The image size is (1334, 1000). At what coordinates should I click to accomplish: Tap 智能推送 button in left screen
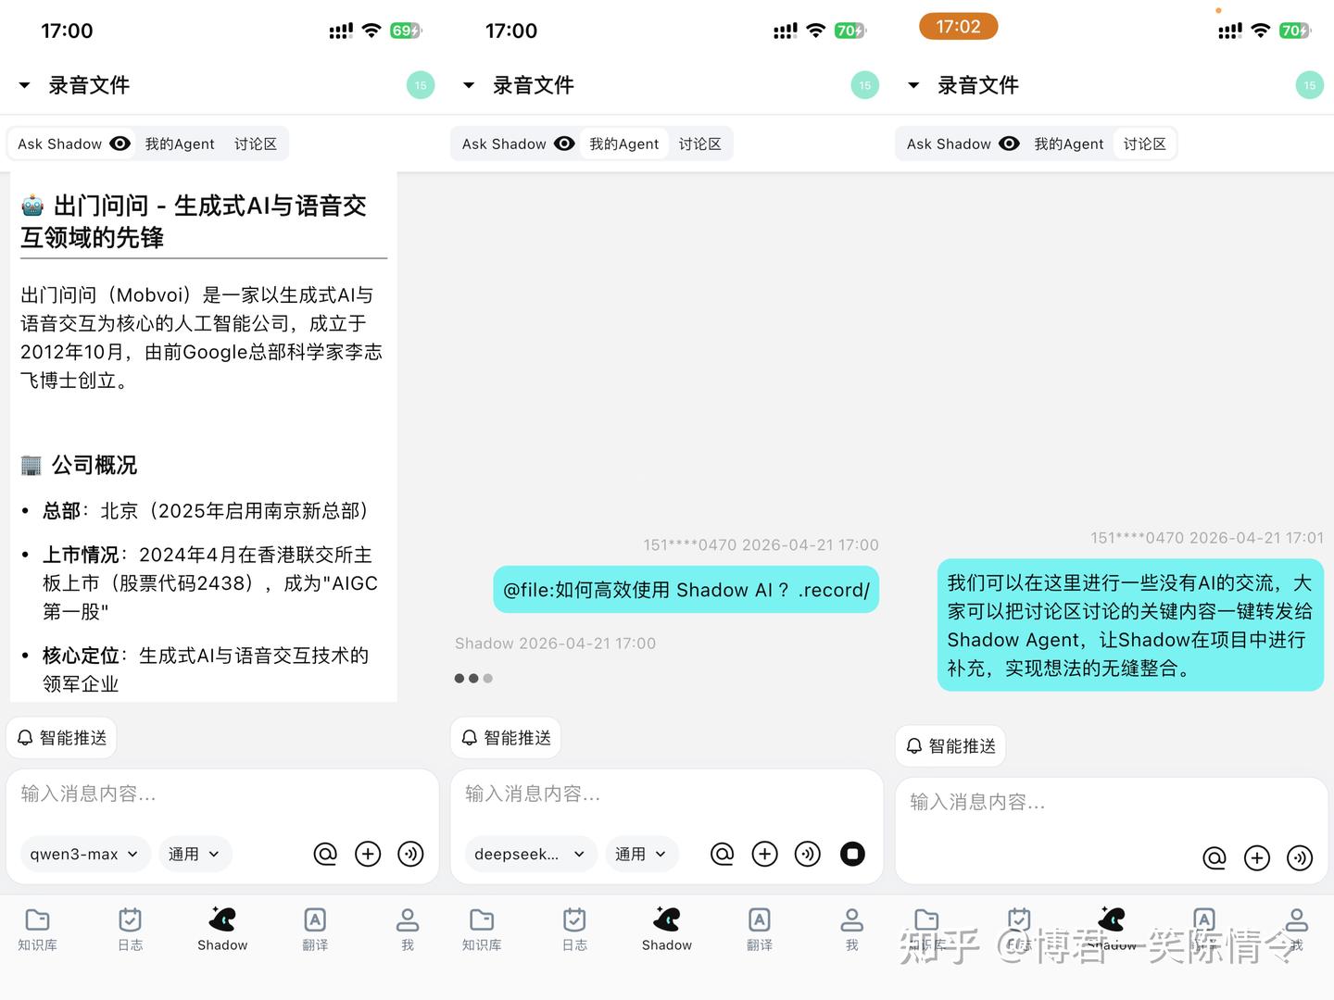(x=62, y=738)
